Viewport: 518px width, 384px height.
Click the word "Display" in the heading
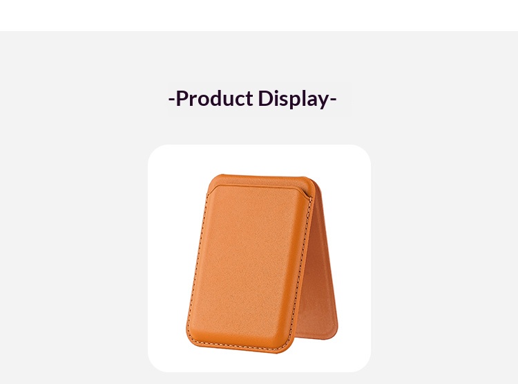(294, 99)
